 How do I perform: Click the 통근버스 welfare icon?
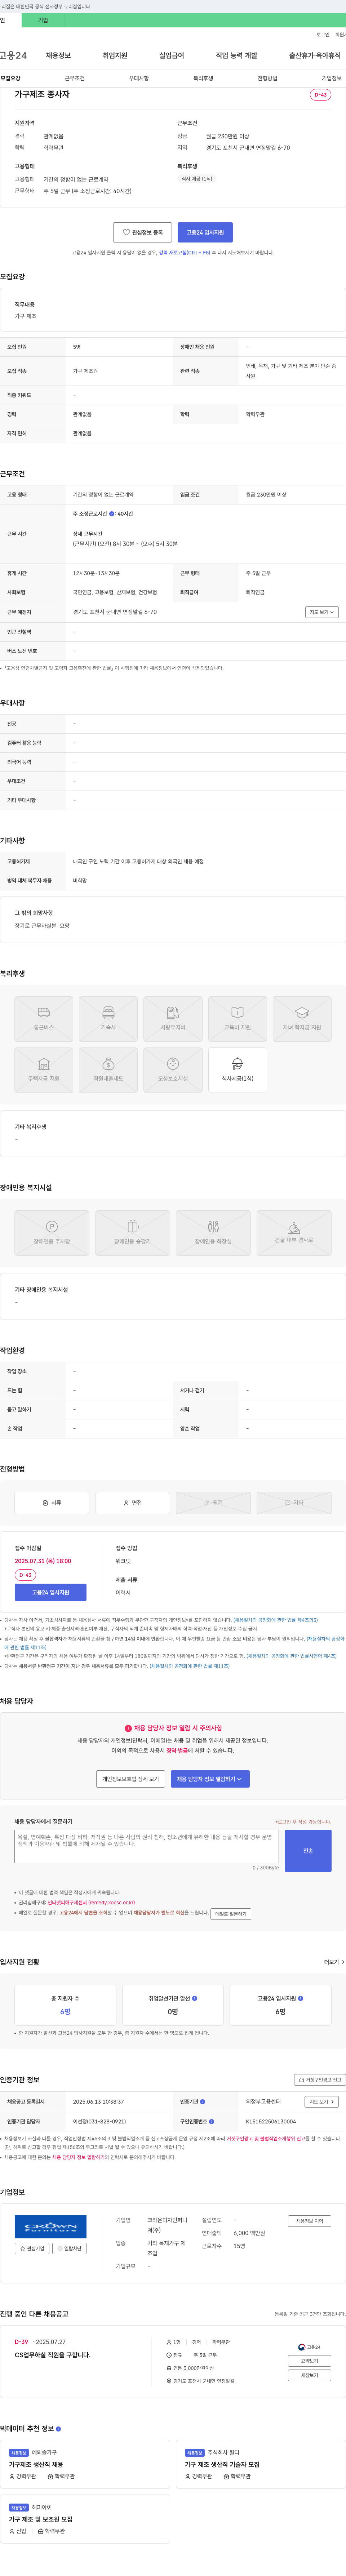[44, 1019]
